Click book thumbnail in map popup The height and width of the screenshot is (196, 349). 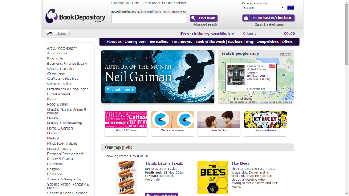tap(236, 75)
